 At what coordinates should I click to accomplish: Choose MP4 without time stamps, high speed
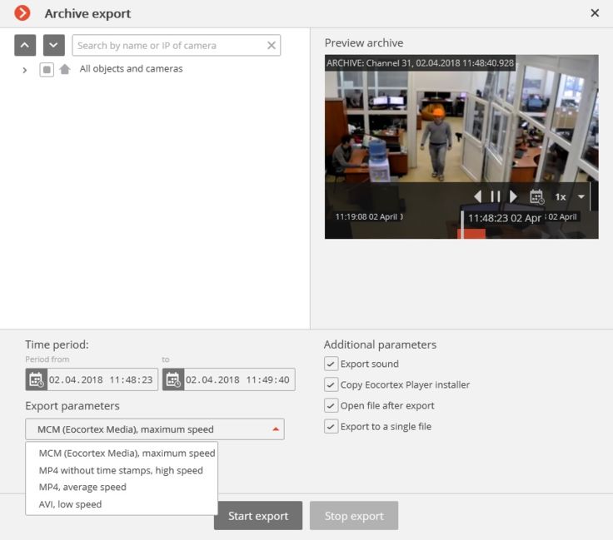(122, 470)
